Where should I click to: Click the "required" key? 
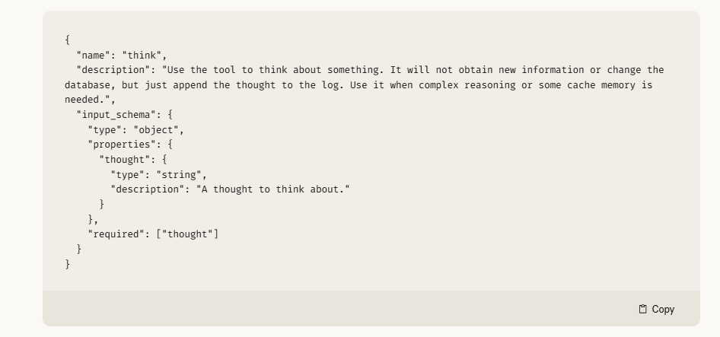[116, 234]
